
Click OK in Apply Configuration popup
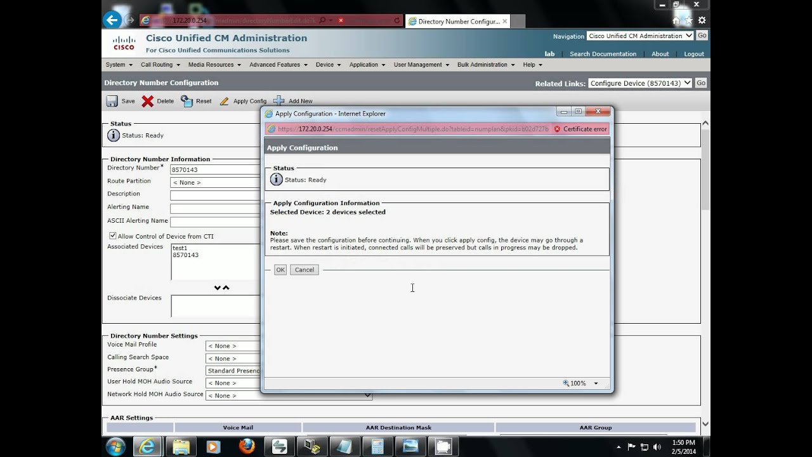[280, 270]
